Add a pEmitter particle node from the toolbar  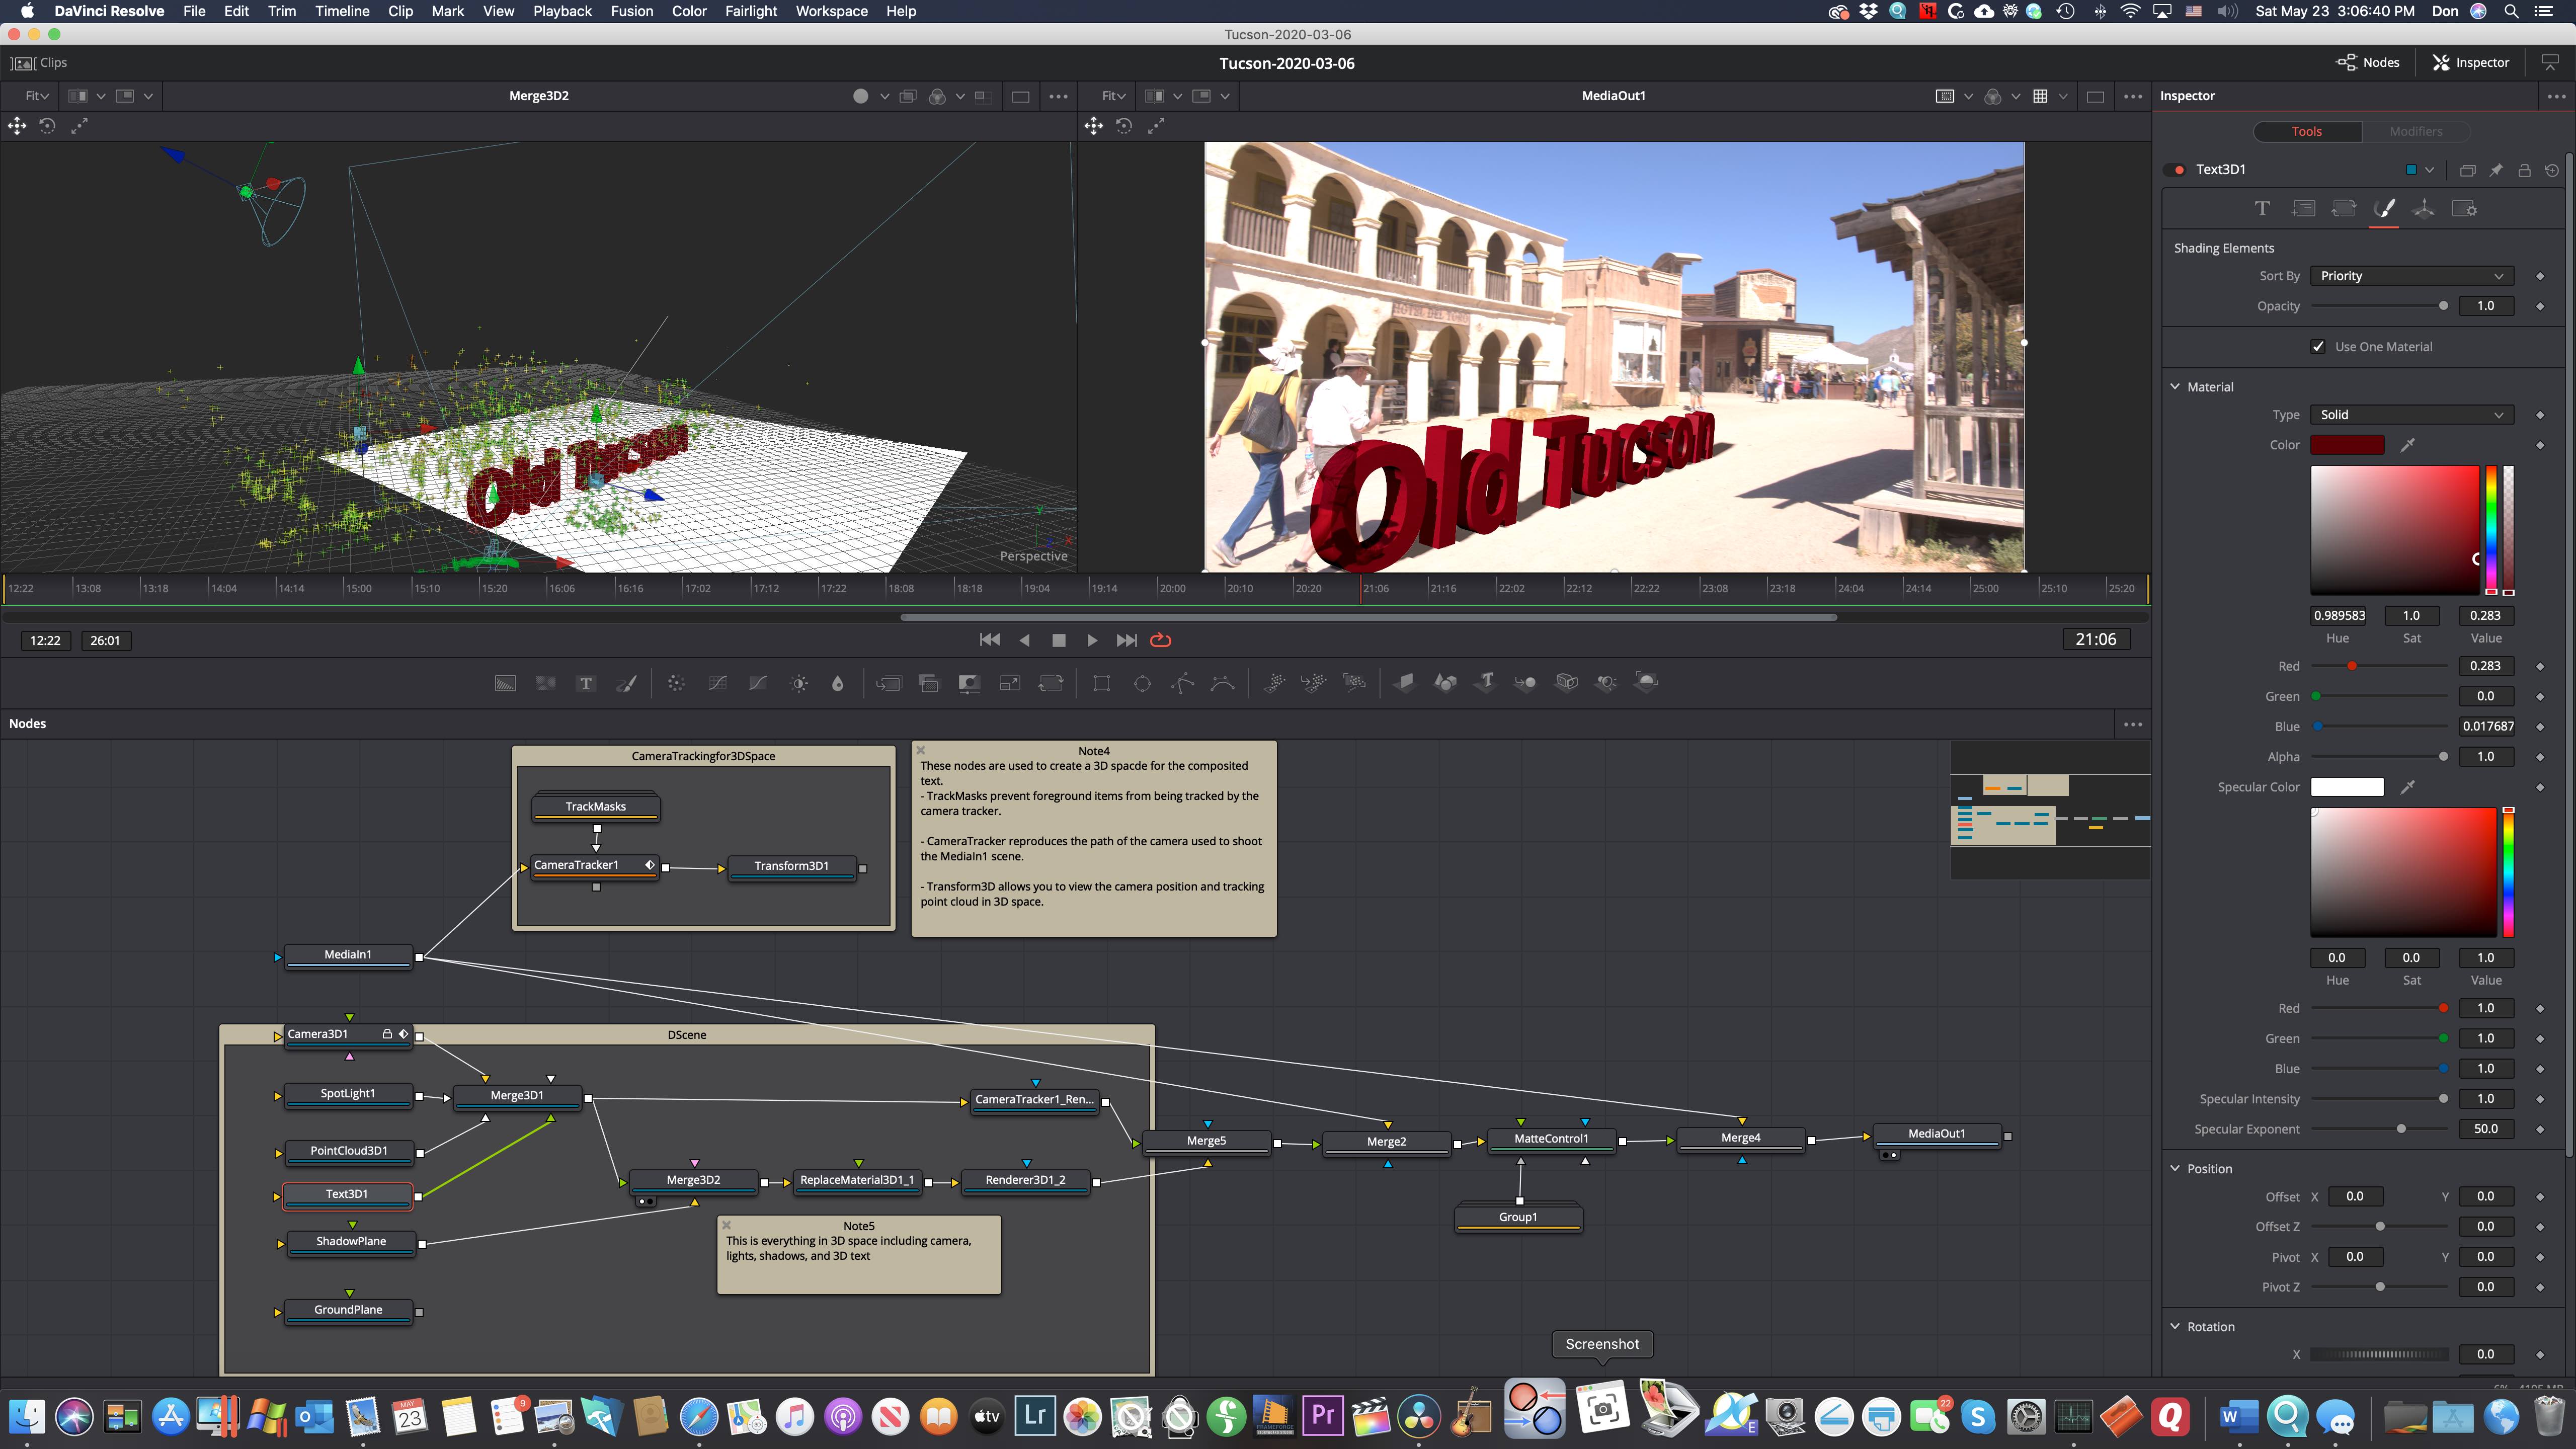[x=1274, y=683]
